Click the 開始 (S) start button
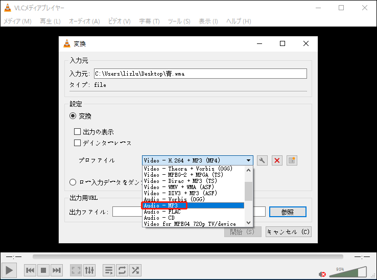 [243, 232]
